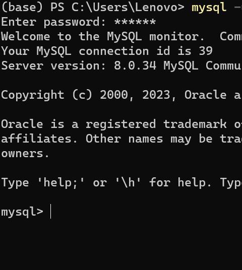Click the (base) conda environment prefix
The height and width of the screenshot is (270, 242).
[x=22, y=8]
